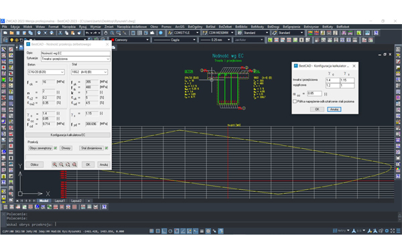Click the red Czerwony color swatch
The image size is (402, 248).
pos(113,40)
